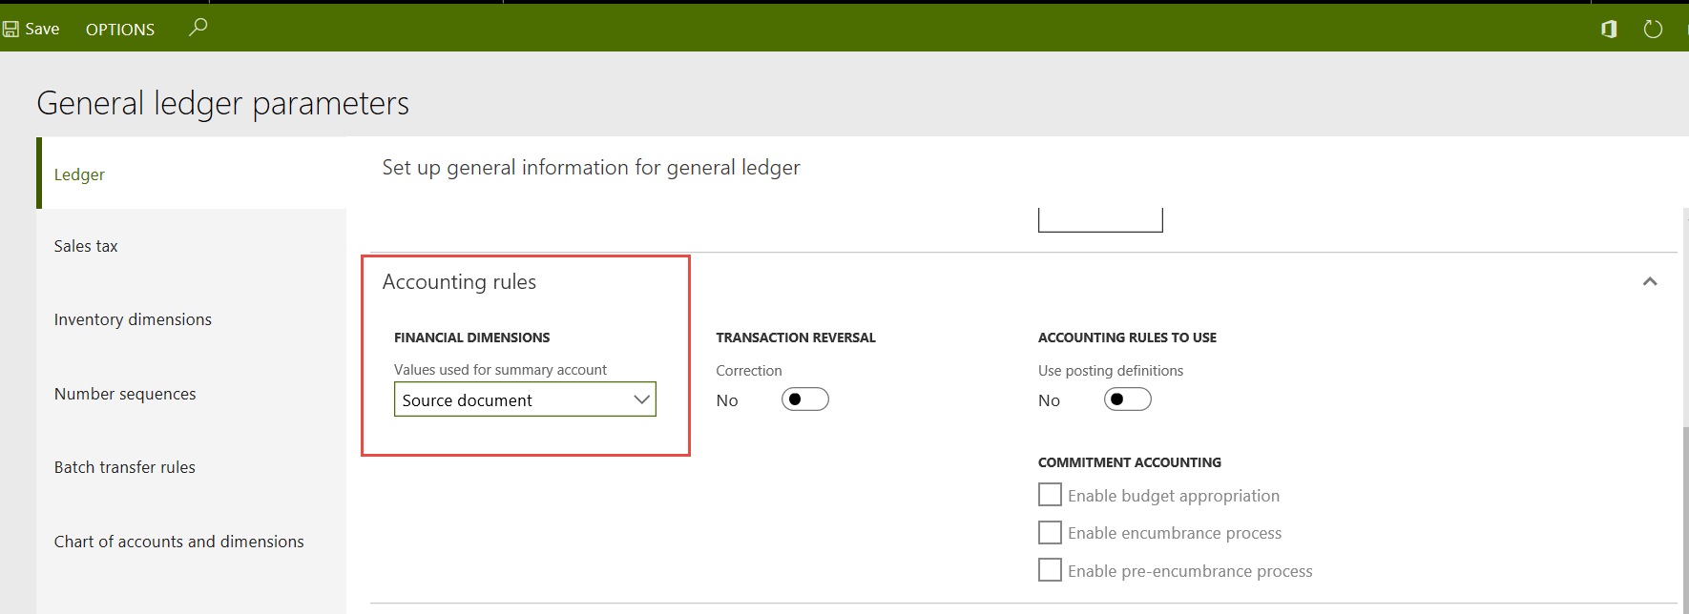
Task: Enable budget appropriation checkbox
Action: 1050,495
